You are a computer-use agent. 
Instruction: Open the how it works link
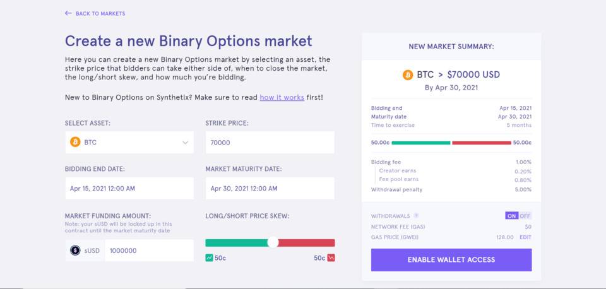click(282, 97)
